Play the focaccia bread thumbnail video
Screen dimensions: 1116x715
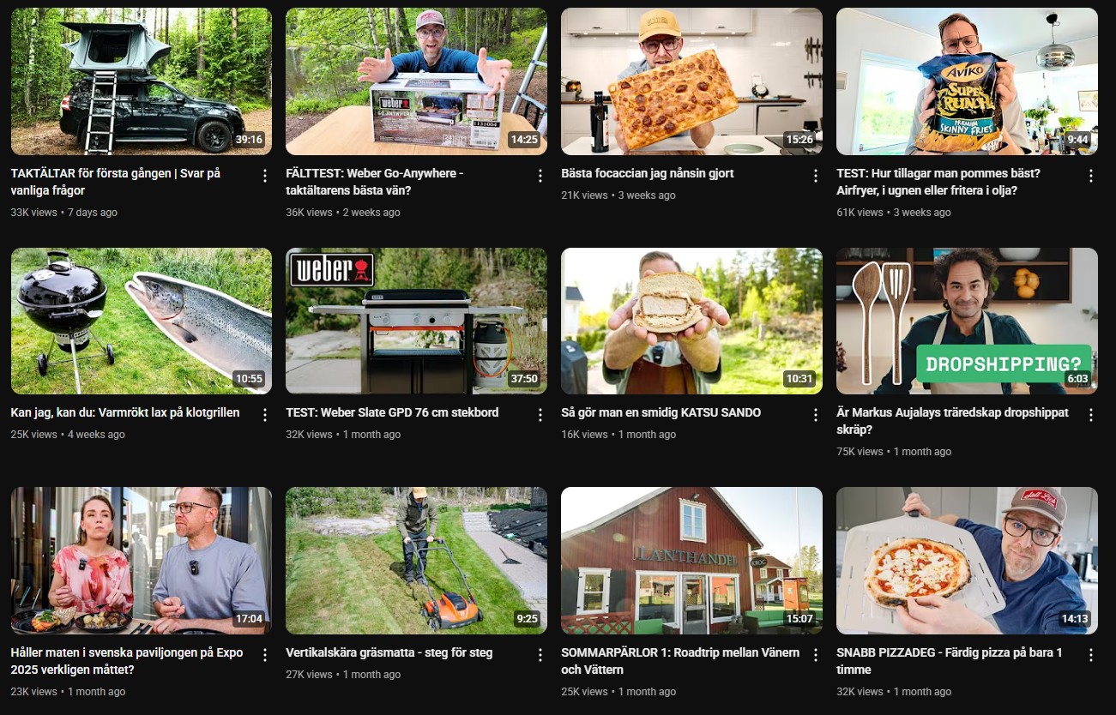pos(691,81)
